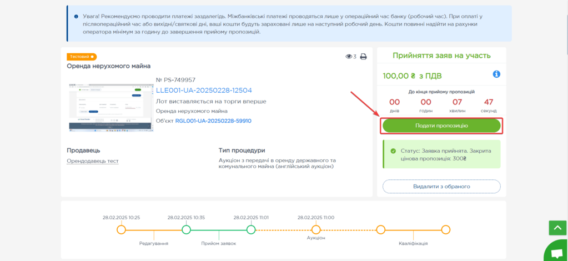568x261 pixels.
Task: Click the green scroll-to-top arrow button
Action: tap(556, 228)
